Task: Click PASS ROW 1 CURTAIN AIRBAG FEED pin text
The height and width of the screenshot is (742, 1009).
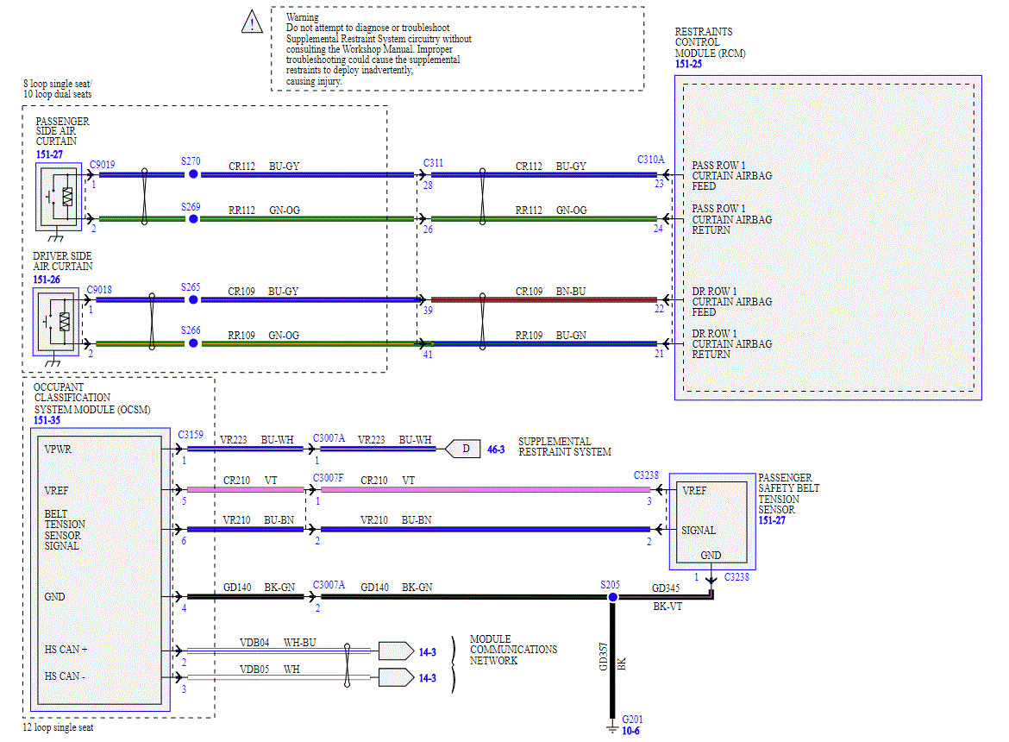Action: coord(731,176)
